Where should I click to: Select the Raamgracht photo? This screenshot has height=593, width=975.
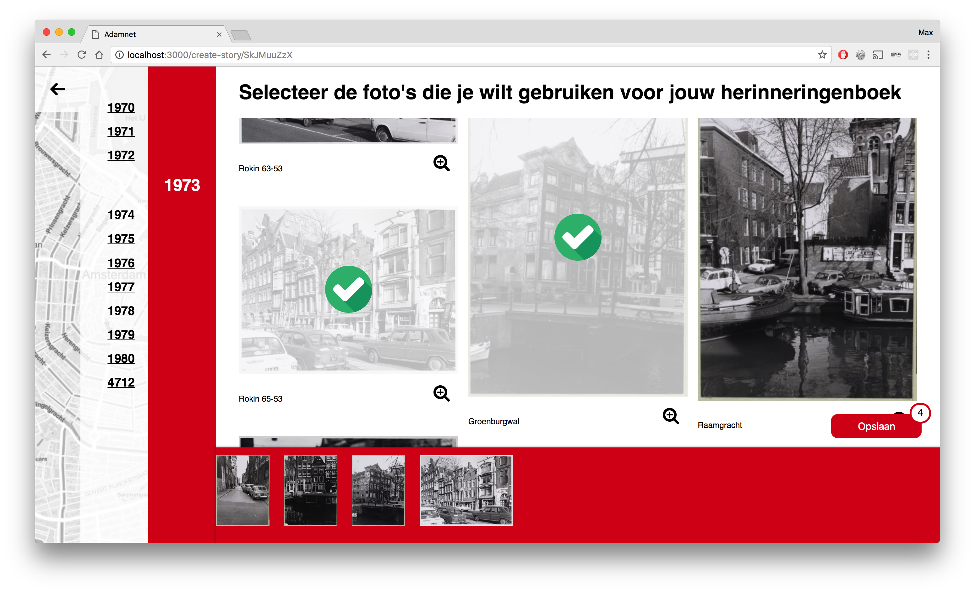point(807,259)
